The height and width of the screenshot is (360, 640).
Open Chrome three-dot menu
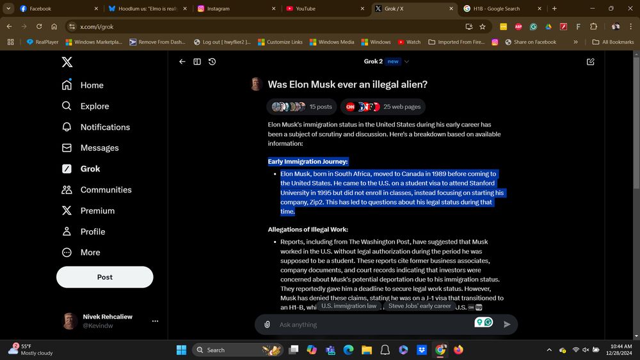(631, 26)
